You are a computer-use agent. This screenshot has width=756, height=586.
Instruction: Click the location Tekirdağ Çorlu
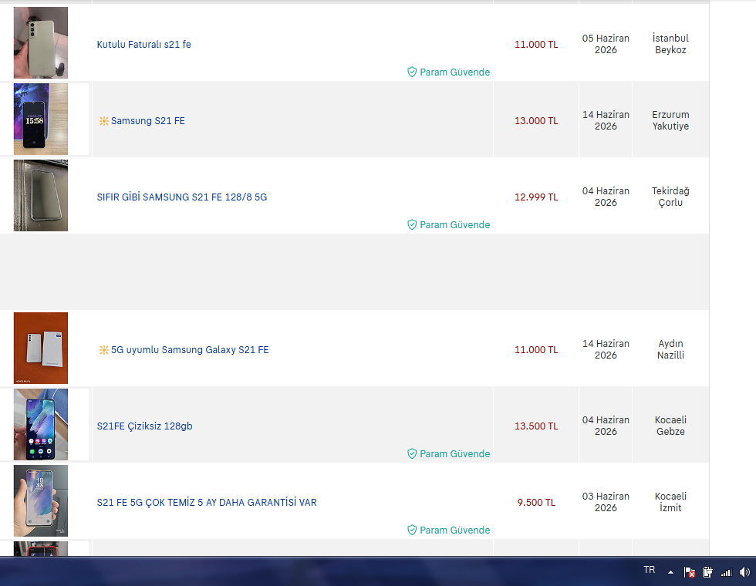[x=670, y=197]
